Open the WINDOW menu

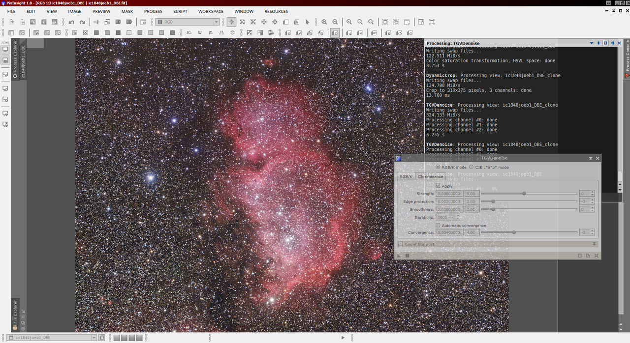[x=244, y=11]
